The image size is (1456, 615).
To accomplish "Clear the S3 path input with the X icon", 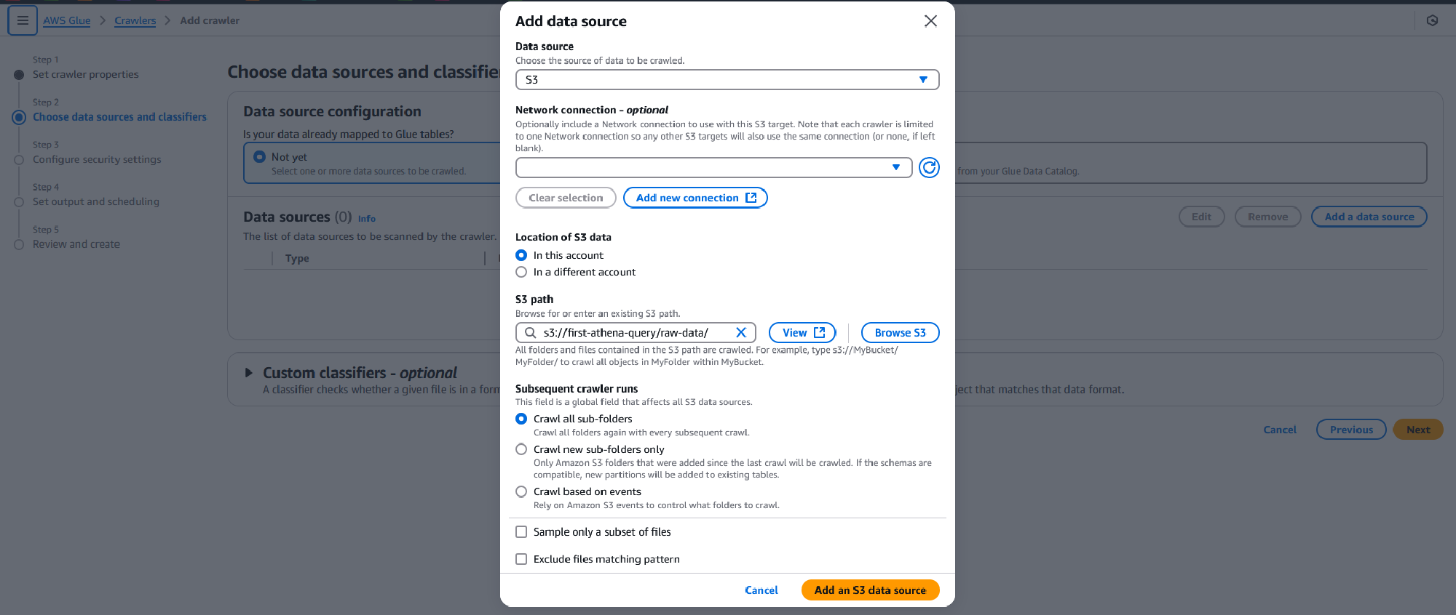I will [x=741, y=332].
